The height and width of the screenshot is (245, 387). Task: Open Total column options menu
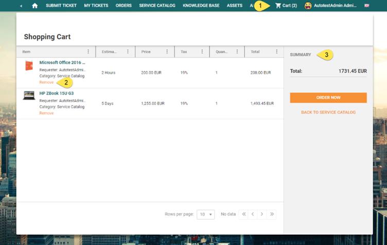pos(276,52)
